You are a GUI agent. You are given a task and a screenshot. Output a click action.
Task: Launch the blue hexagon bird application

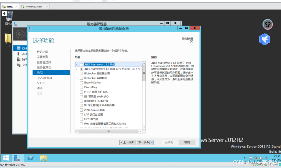[264, 39]
